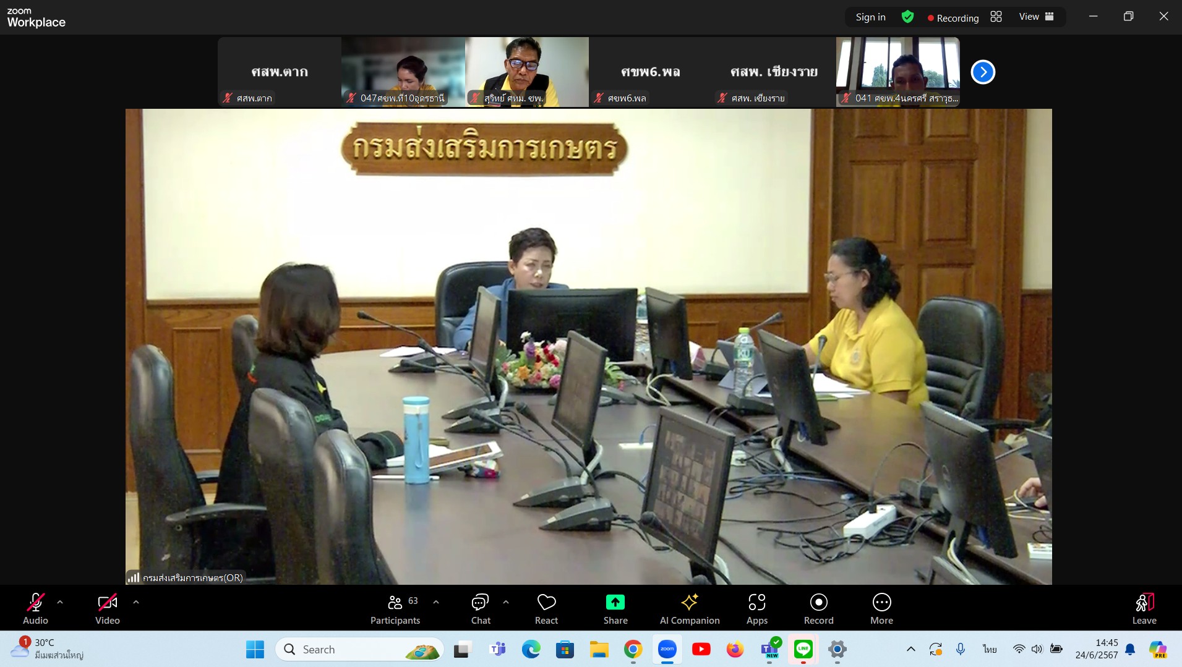Show next participants with blue arrow
The height and width of the screenshot is (667, 1182).
[983, 72]
